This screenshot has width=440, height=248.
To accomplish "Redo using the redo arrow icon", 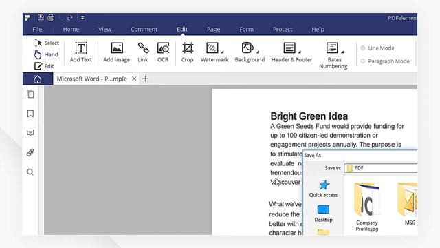I will tap(70, 18).
